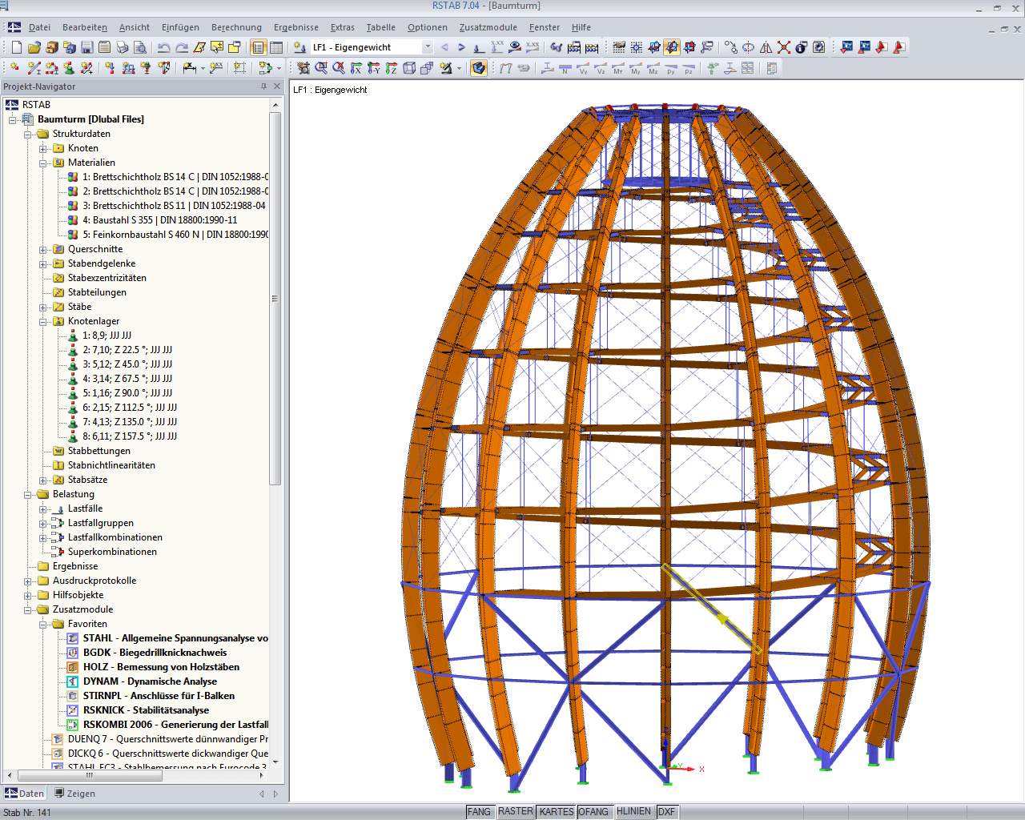Toggle HLINIEN guidelines in status bar
The image size is (1025, 820).
click(x=634, y=812)
